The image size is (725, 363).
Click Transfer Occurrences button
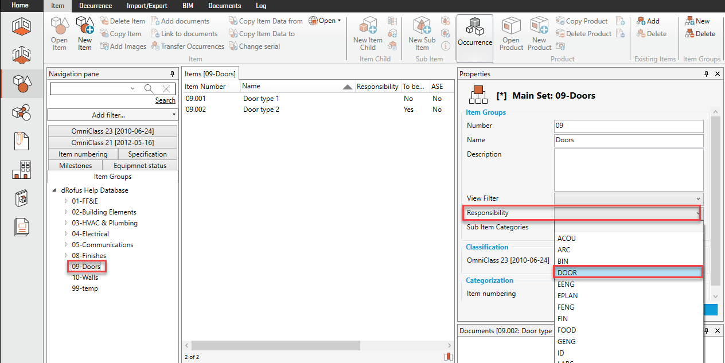coord(188,46)
